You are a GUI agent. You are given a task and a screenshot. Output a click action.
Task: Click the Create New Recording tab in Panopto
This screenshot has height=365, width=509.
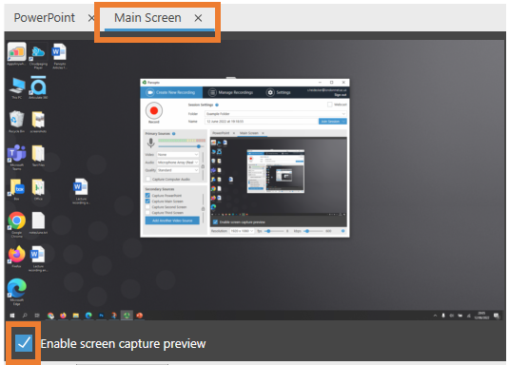(171, 92)
